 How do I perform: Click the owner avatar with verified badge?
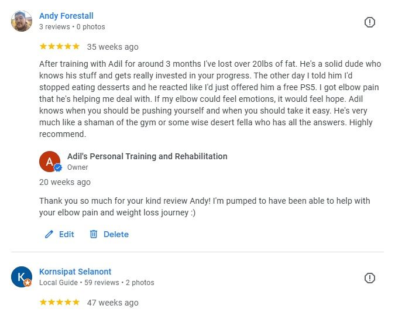pos(50,162)
